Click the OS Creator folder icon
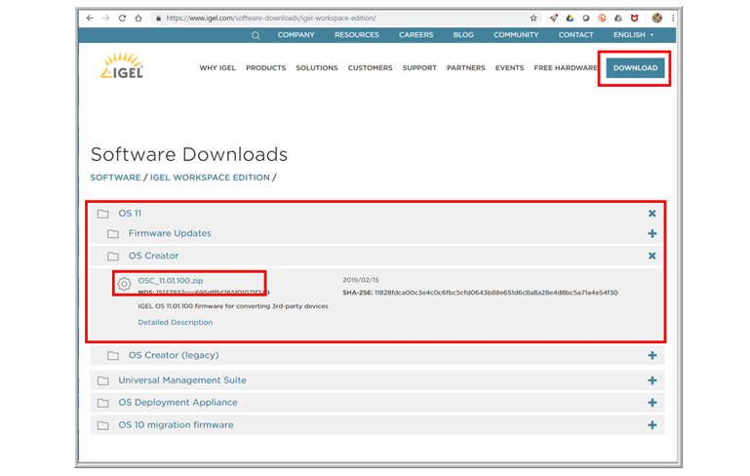 coord(113,257)
